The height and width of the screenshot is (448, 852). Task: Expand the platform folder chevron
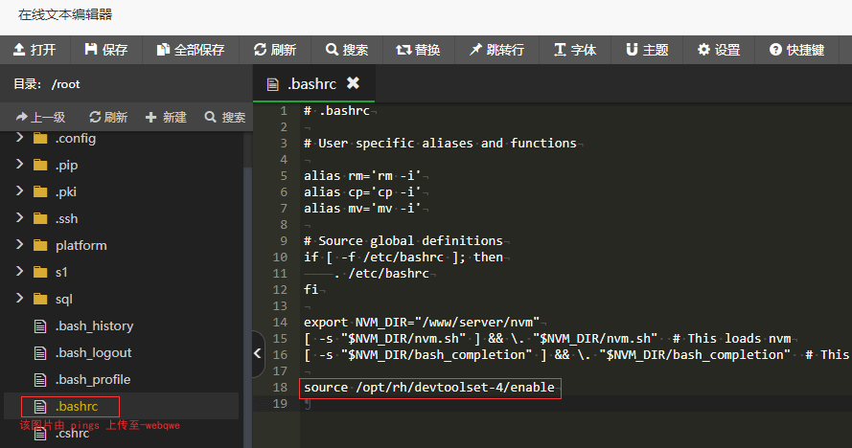[19, 245]
